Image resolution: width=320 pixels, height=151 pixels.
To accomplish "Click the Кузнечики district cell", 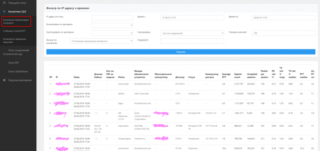I will [123, 148].
